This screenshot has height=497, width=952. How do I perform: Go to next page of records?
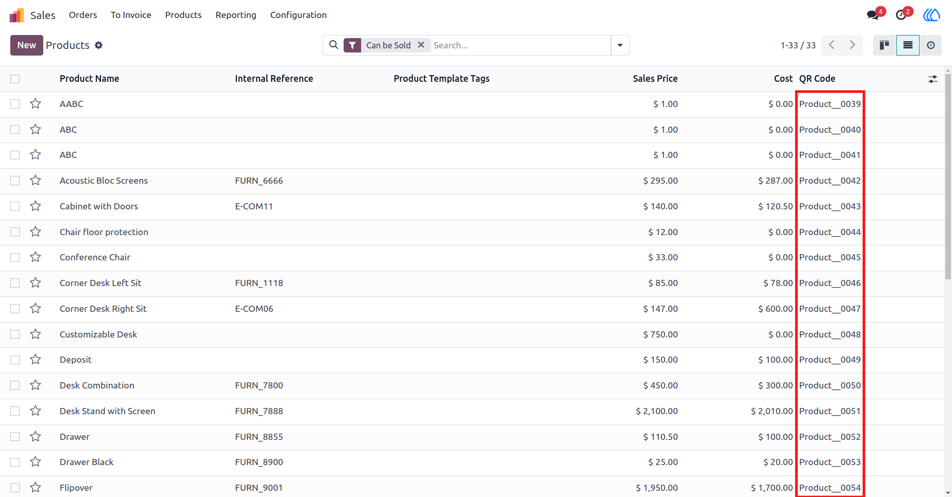(x=853, y=45)
